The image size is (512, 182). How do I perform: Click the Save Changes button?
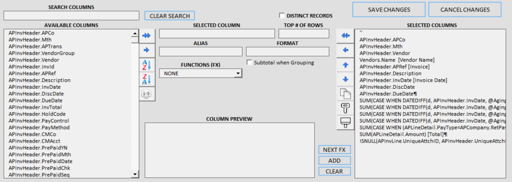pos(389,9)
